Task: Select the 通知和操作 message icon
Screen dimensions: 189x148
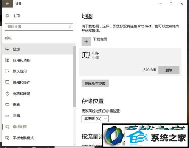Action: pyautogui.click(x=7, y=82)
